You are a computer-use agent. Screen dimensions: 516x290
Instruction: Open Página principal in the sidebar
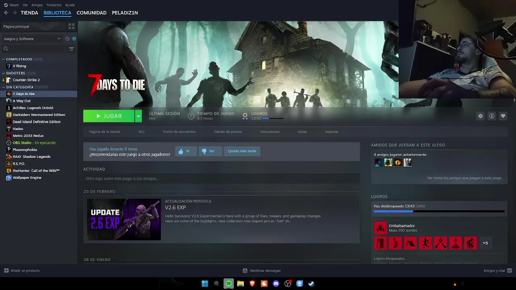33,26
